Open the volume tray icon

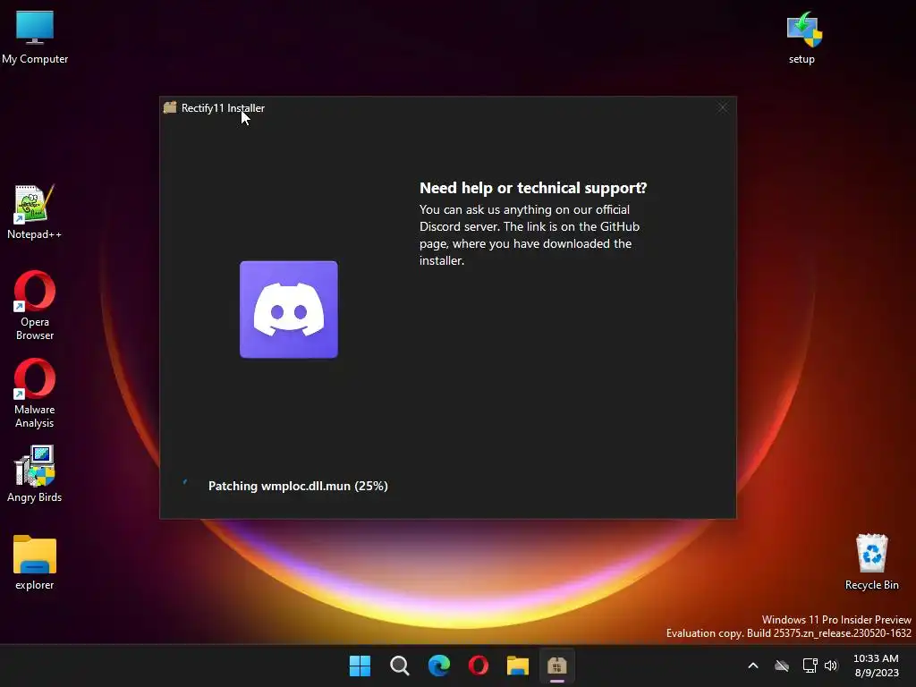[831, 666]
